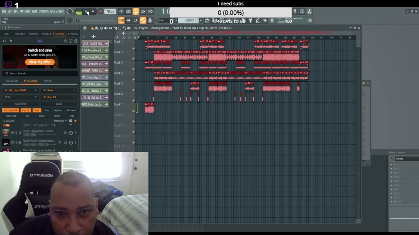The width and height of the screenshot is (419, 235).
Task: Click the browser favorites star icon
Action: point(65,41)
